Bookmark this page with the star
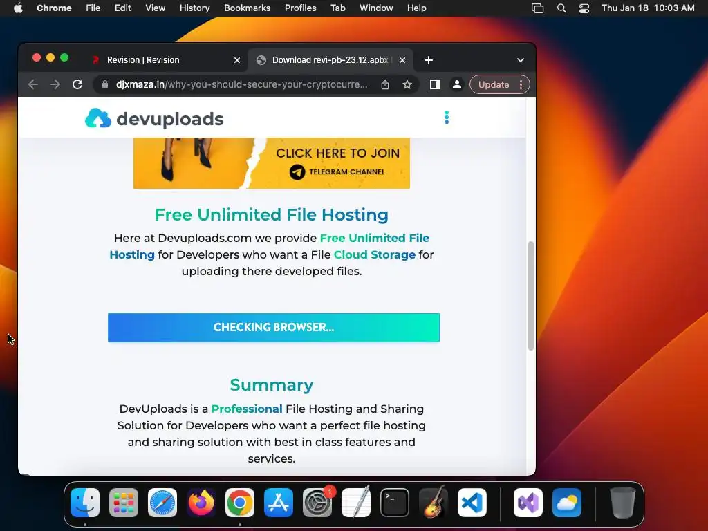Screen dimensions: 708x531 coord(407,84)
